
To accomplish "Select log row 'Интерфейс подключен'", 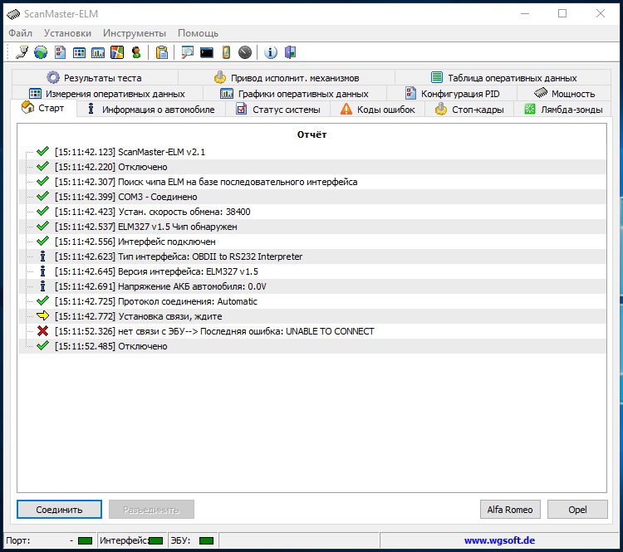I will 311,242.
